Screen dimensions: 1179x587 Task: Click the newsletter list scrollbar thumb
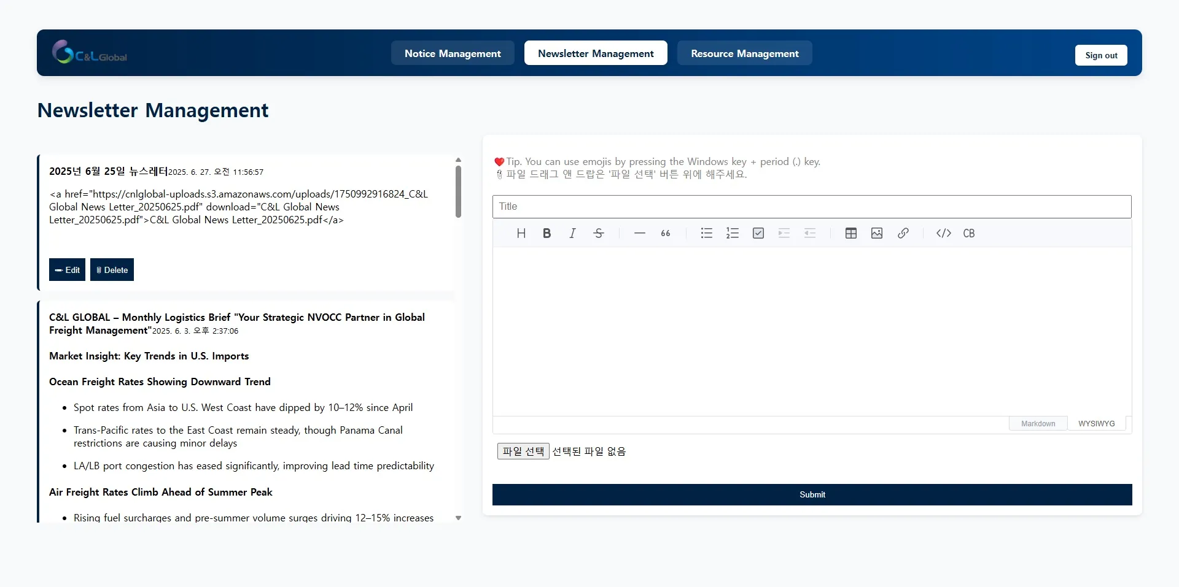(x=458, y=191)
